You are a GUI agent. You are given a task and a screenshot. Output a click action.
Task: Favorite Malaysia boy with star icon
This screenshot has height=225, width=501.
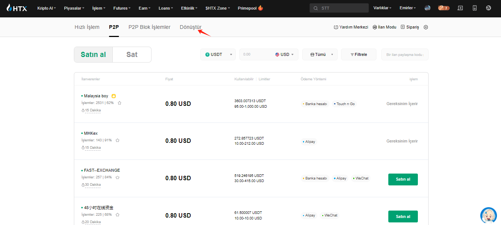[119, 103]
